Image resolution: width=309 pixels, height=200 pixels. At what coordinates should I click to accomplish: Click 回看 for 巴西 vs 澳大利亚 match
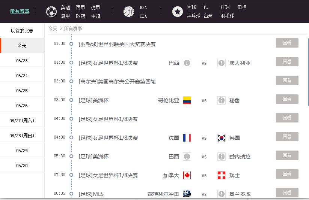(287, 61)
